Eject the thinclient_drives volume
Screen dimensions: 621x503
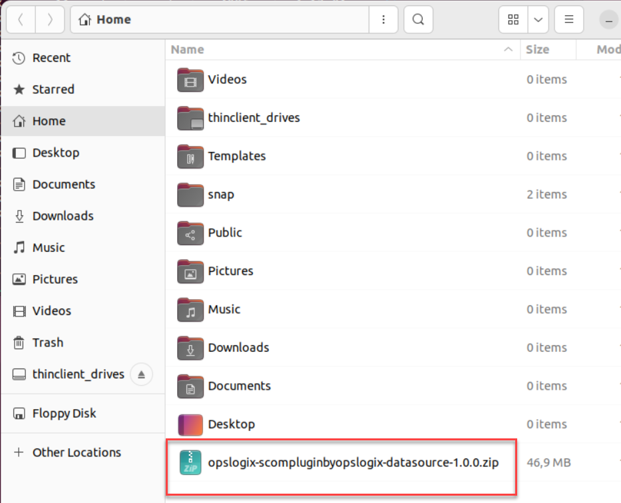[141, 374]
